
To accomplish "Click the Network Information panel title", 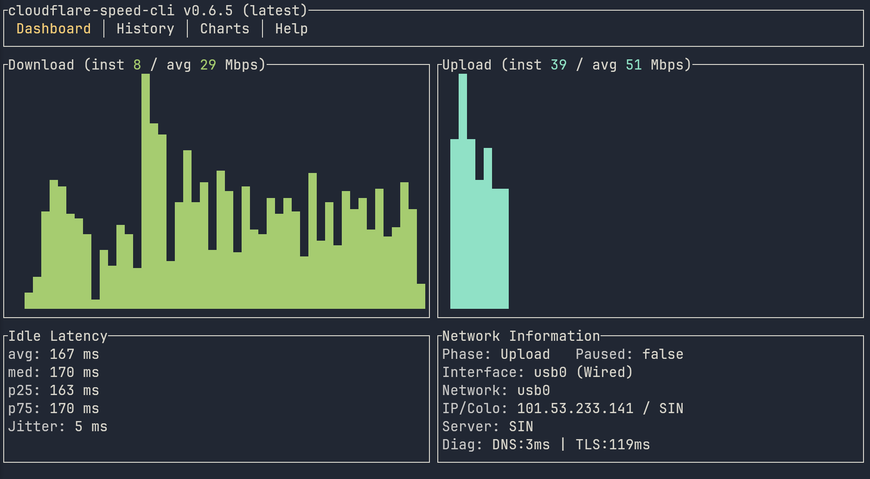I will tap(521, 336).
